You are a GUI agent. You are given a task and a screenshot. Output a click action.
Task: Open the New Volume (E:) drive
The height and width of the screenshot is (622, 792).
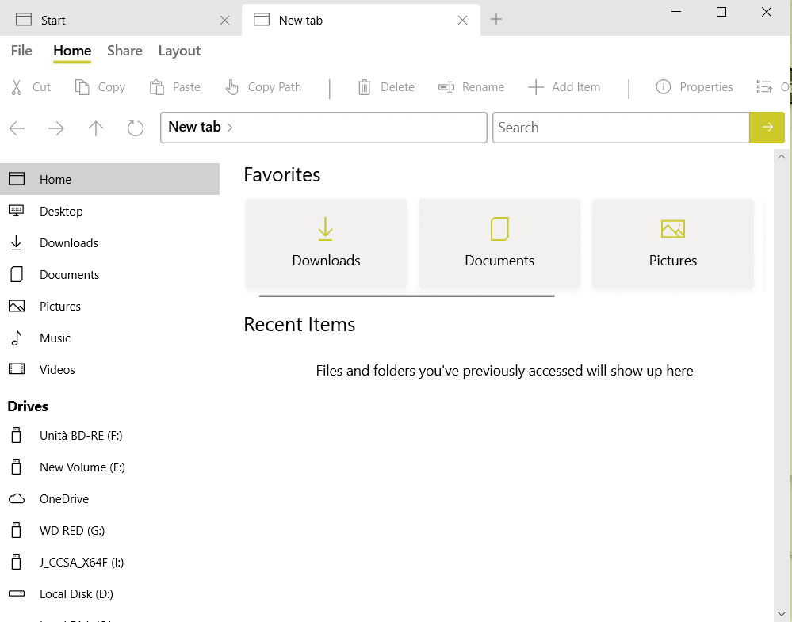pyautogui.click(x=109, y=467)
